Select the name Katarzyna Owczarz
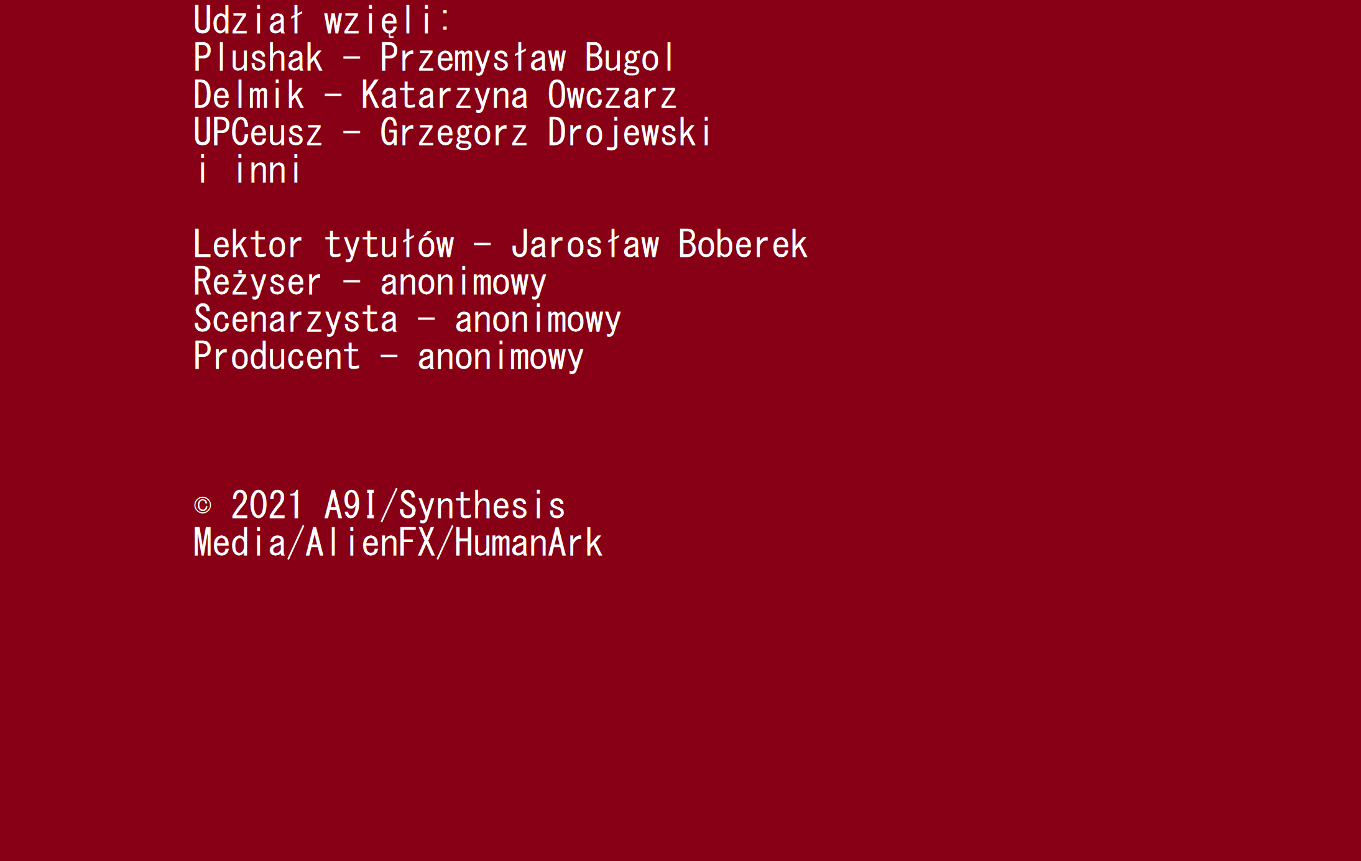Screen dimensions: 1361x861 point(519,96)
